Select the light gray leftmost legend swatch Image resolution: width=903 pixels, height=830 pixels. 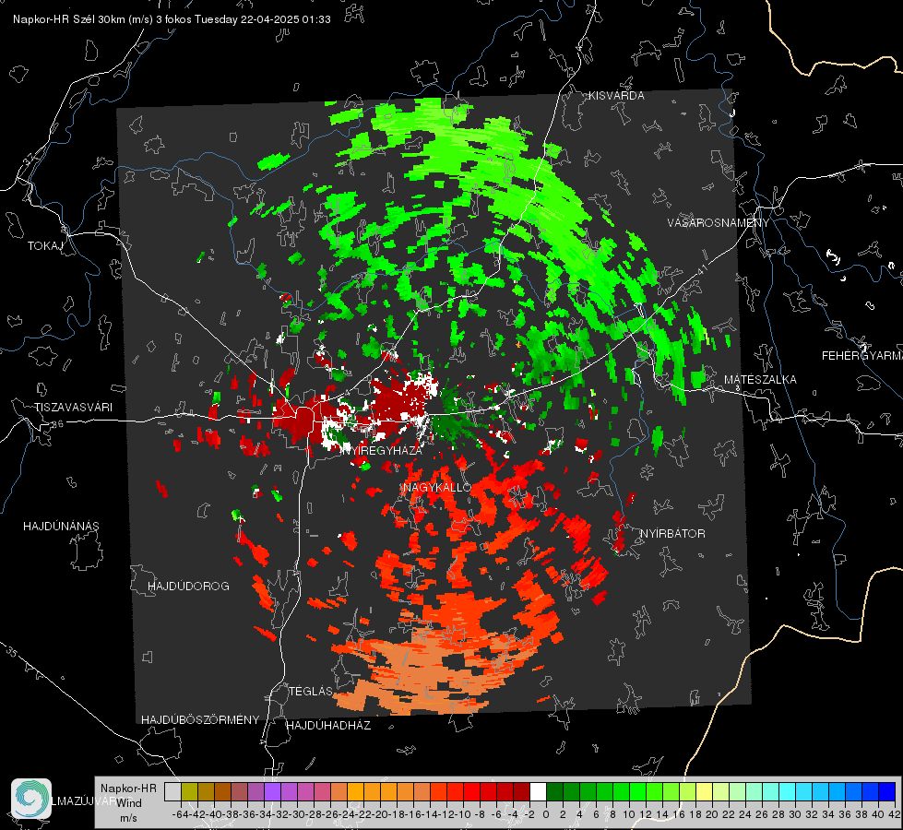coord(172,791)
